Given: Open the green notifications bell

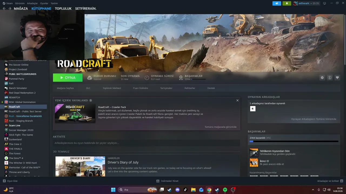Looking at the screenshot, I should pos(287,3).
